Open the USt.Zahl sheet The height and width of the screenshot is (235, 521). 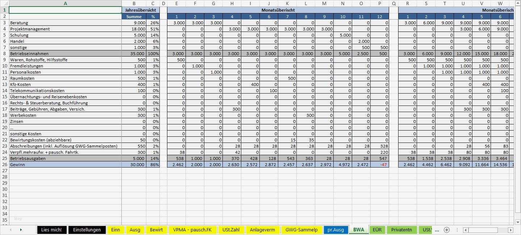[x=231, y=230]
